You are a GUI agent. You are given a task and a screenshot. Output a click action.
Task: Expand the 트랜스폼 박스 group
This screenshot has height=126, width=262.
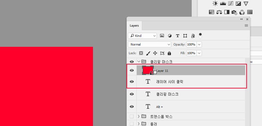[x=139, y=116]
